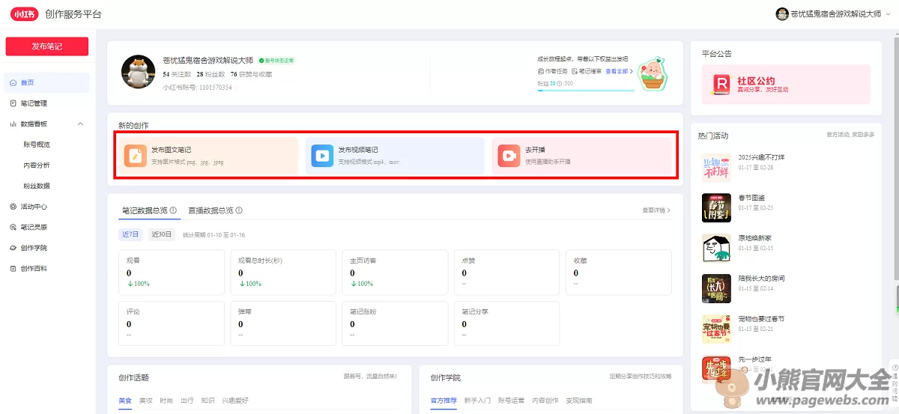
Task: Click the 笔记分享 stat card
Action: [x=506, y=323]
